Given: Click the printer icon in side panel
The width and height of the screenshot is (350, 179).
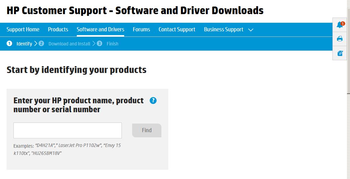Looking at the screenshot, I should click(x=340, y=39).
